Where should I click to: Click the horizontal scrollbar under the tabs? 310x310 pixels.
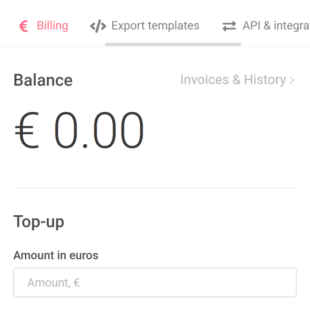[x=173, y=44]
